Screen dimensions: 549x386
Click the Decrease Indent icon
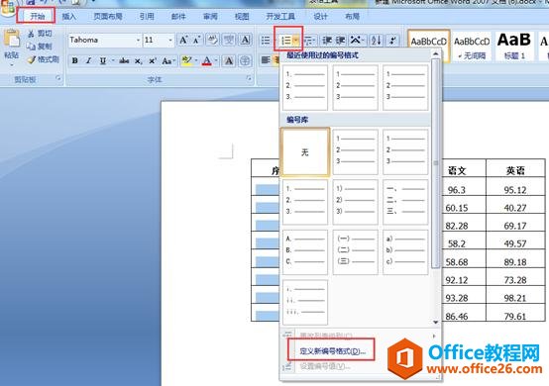tap(327, 41)
